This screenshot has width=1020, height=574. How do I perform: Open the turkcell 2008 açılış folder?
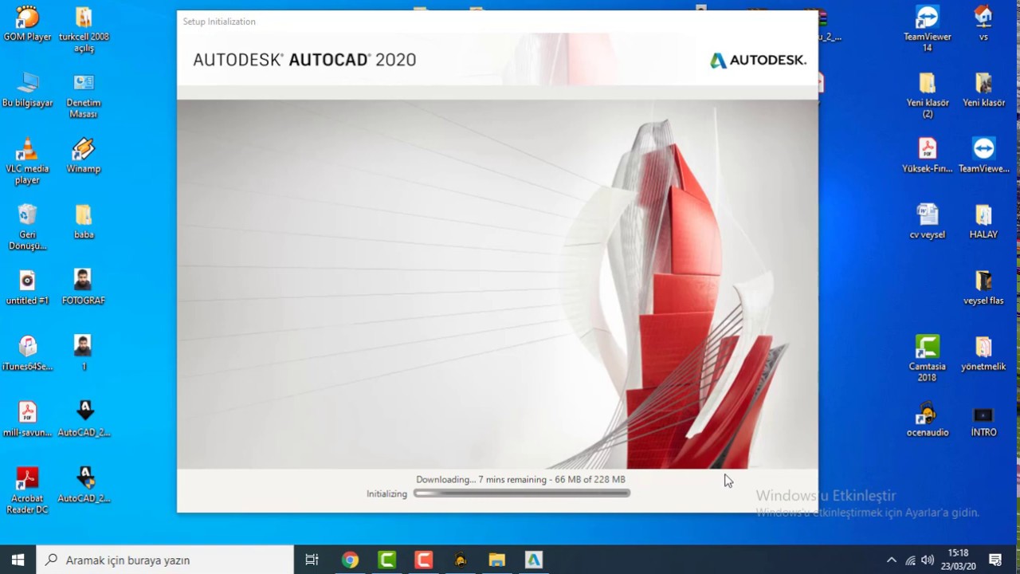pyautogui.click(x=84, y=29)
